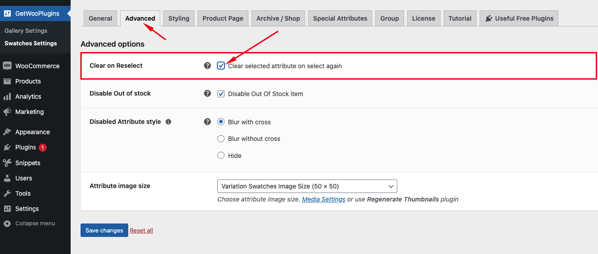598x254 pixels.
Task: Click the Plugins plug icon in sidebar
Action: 7,147
